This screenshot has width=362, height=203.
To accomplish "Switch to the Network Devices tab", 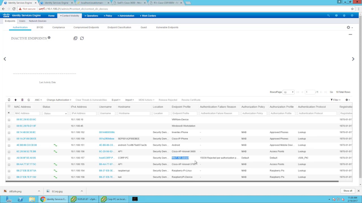I will [38, 21].
